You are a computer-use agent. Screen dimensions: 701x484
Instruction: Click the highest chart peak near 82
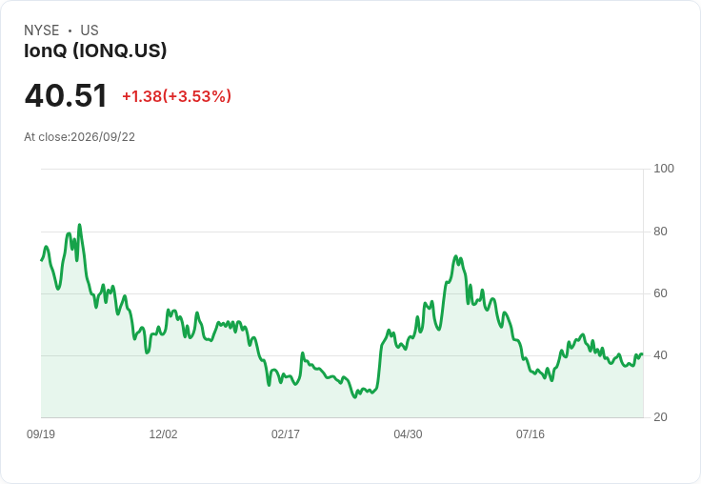[x=80, y=225]
